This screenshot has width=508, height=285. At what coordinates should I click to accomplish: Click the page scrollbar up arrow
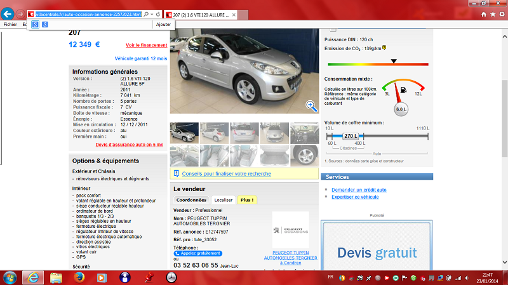[504, 36]
